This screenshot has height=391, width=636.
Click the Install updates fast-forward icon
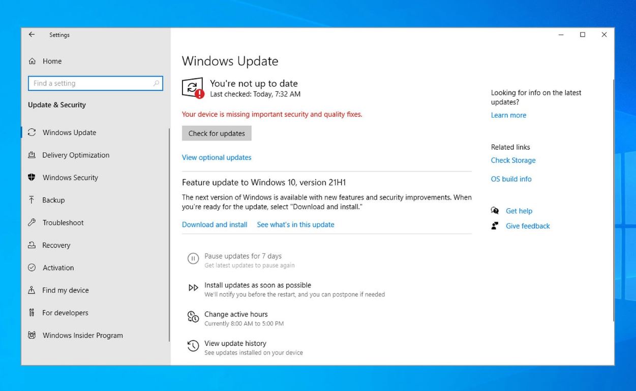tap(193, 288)
